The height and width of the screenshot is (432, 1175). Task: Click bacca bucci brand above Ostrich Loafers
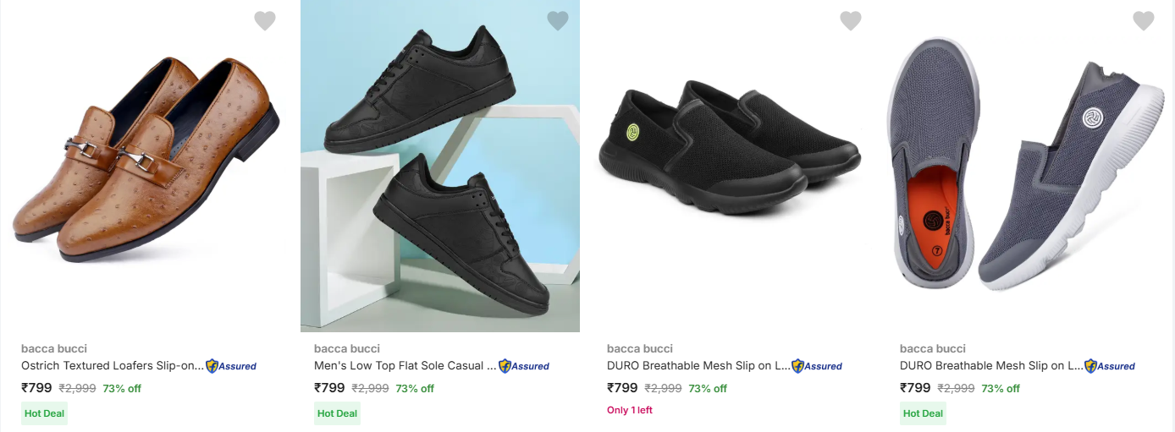pos(54,348)
